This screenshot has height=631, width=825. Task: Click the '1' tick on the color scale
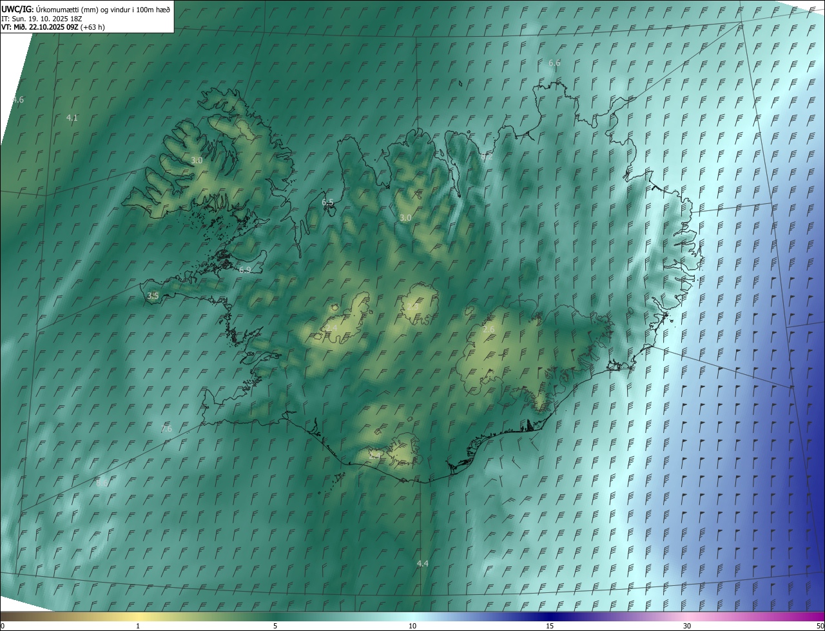coord(138,626)
